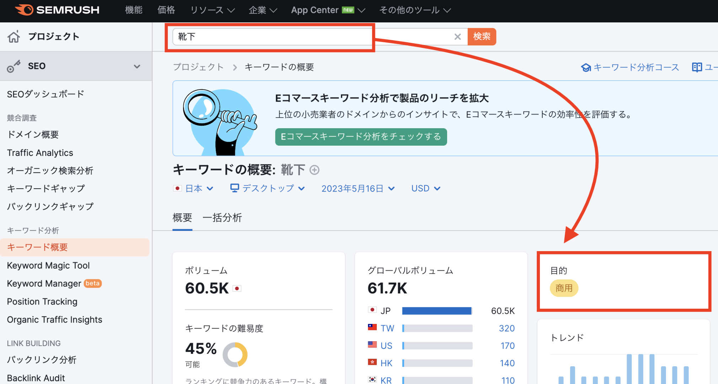Open the USD currency dropdown
Viewport: 718px width, 384px height.
[x=426, y=188]
